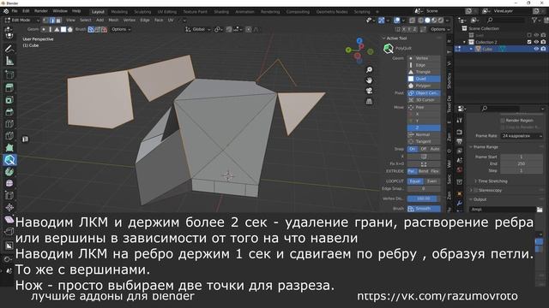Open the header Options dropdown near Brush
This screenshot has height=308, width=549.
click(121, 29)
